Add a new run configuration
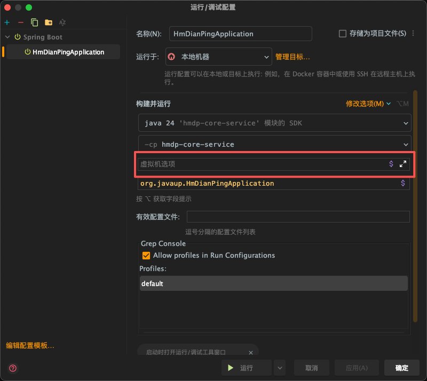The height and width of the screenshot is (381, 427). 6,22
